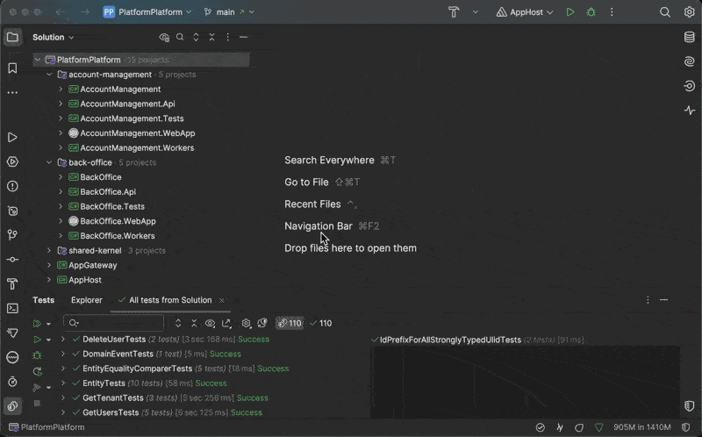Collapse all nodes in Solution explorer
Viewport: 702px width, 437px height.
coord(211,38)
